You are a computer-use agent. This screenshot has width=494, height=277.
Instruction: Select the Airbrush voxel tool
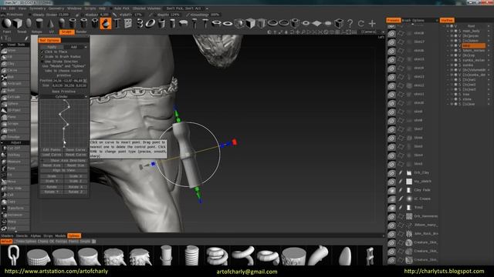tap(15, 84)
